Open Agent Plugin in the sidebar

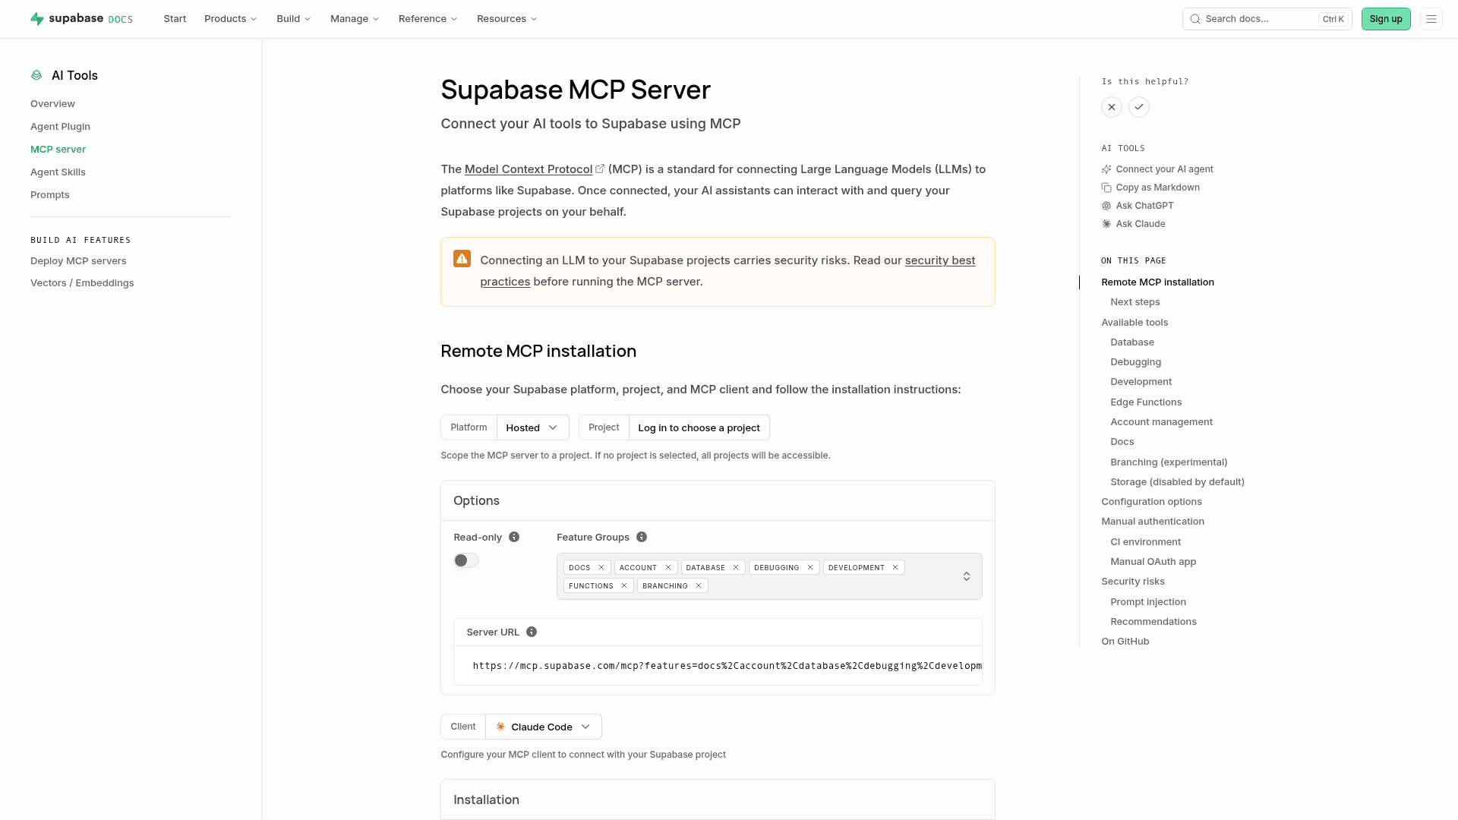60,127
